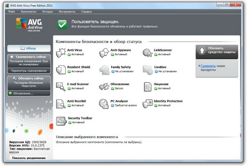Open the Anti-Virus component icon
247x166 pixels.
click(61, 53)
